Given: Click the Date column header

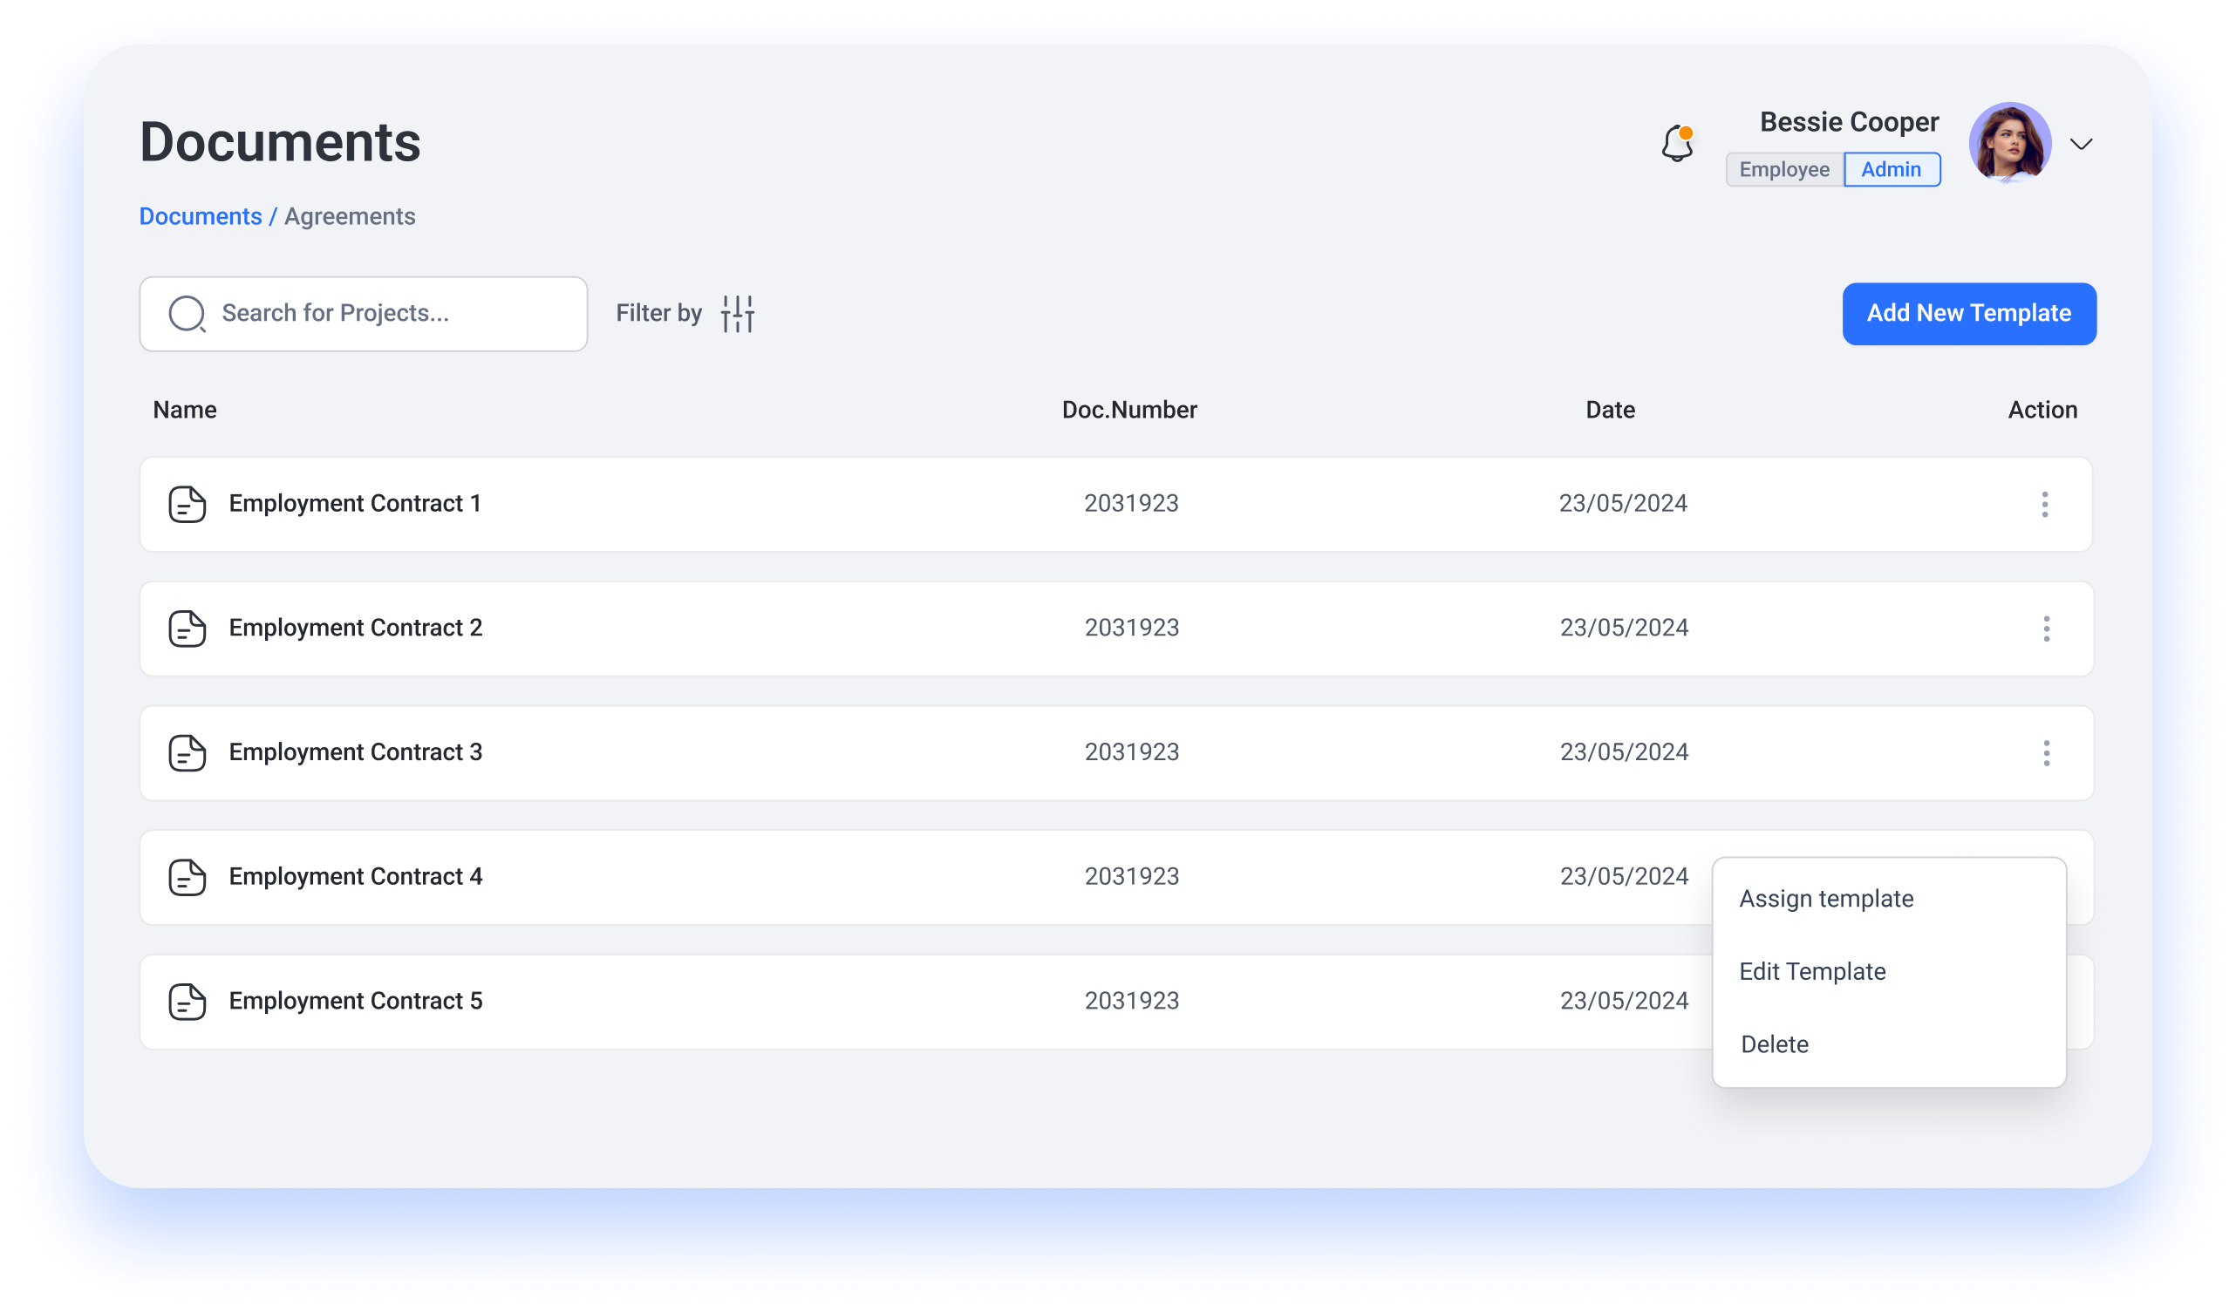Looking at the screenshot, I should point(1610,410).
